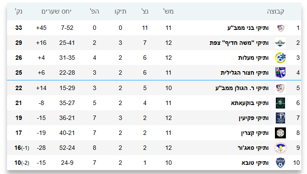Open the ותיקי טובא team name link
The width and height of the screenshot is (307, 174).
pos(255,163)
